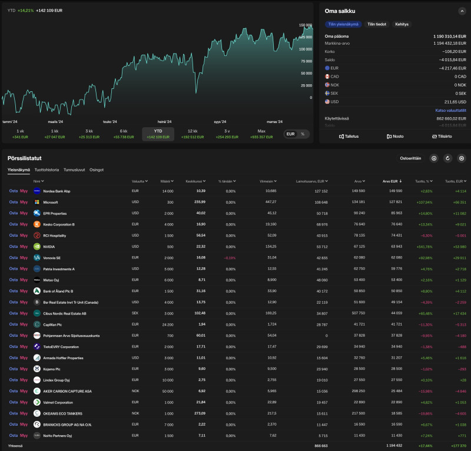Click the Patria Investments A logo
471x451 pixels.
point(37,268)
